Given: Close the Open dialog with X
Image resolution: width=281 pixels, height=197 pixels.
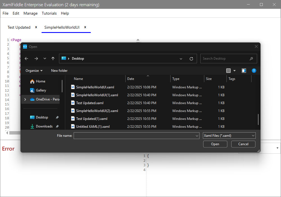Looking at the screenshot, I should [x=256, y=47].
